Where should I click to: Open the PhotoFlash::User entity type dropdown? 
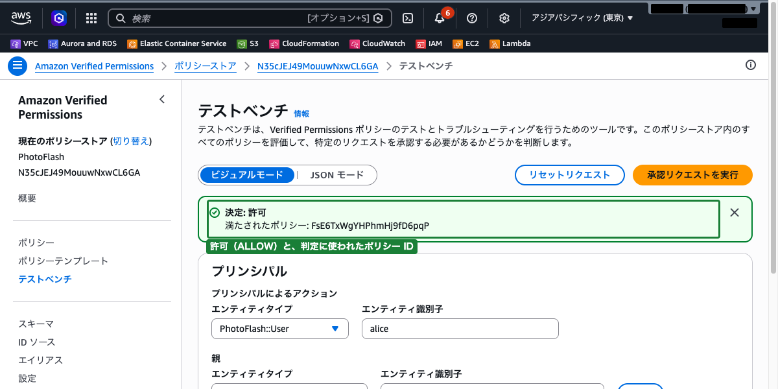280,329
